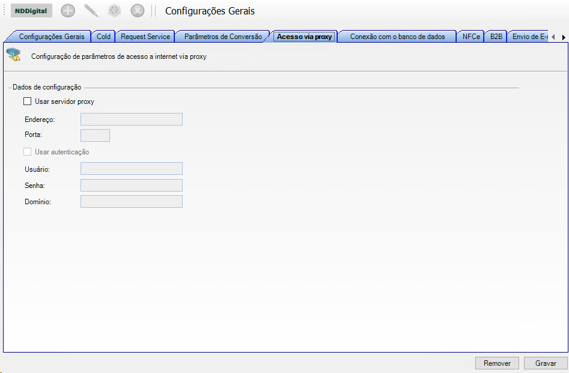Viewport: 569px width, 373px height.
Task: Click the Remover button
Action: click(x=497, y=363)
